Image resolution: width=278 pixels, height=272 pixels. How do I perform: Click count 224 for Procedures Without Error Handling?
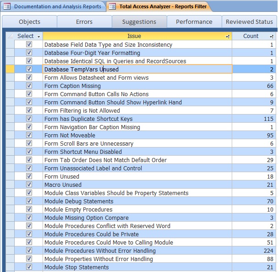pos(268,251)
